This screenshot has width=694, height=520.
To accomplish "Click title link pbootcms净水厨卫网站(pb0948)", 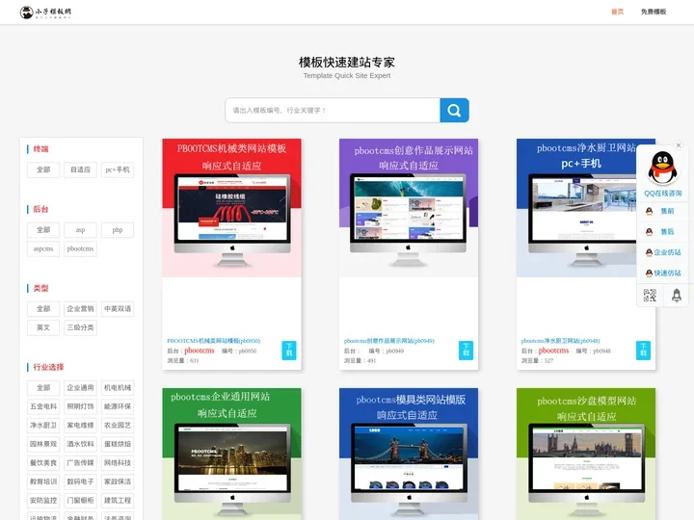I will click(560, 341).
